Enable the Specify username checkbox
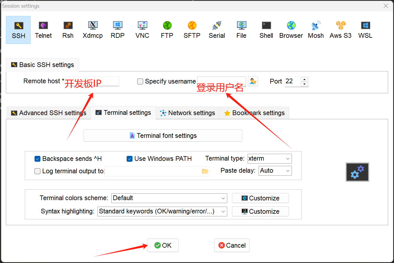This screenshot has height=263, width=394. pyautogui.click(x=140, y=81)
